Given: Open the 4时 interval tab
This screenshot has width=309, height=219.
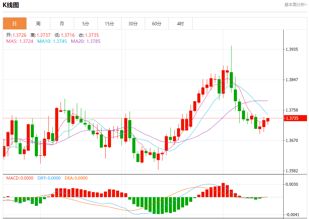Looking at the screenshot, I should 180,24.
